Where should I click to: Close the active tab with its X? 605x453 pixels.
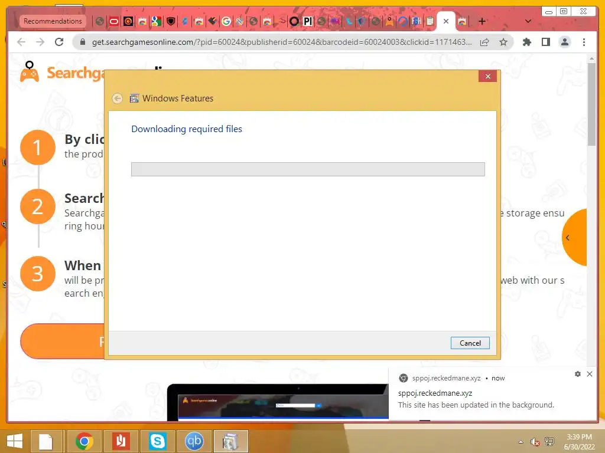[446, 21]
